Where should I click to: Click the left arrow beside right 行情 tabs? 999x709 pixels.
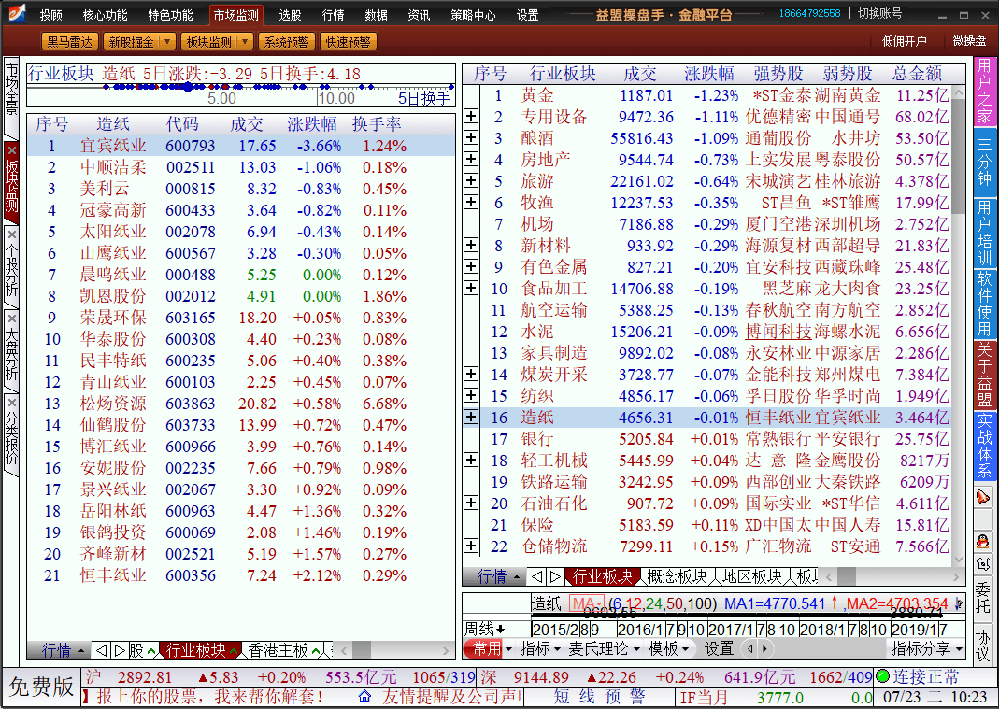click(537, 576)
